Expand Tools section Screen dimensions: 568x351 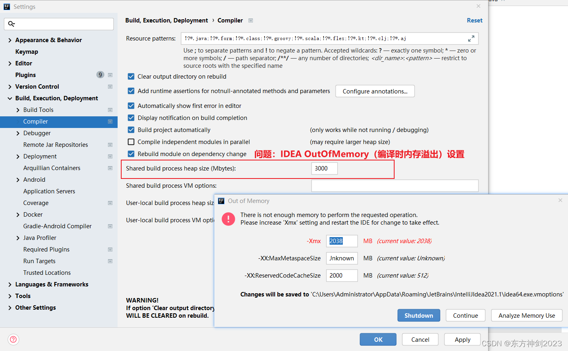coord(10,296)
